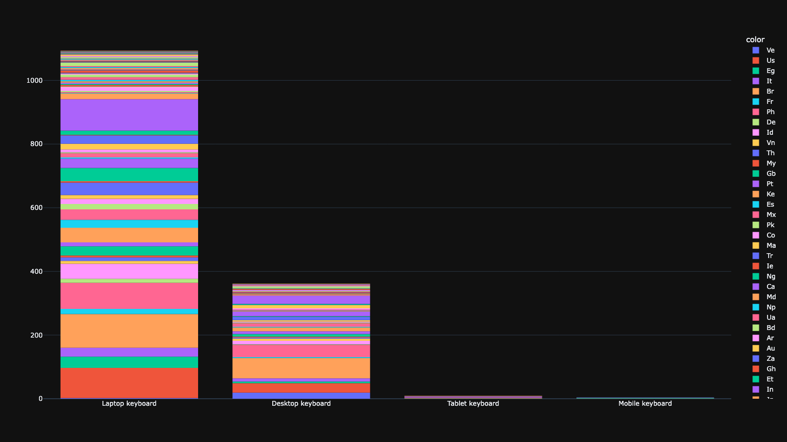Click the cyan Np legend color swatch
787x442 pixels.
(x=756, y=307)
